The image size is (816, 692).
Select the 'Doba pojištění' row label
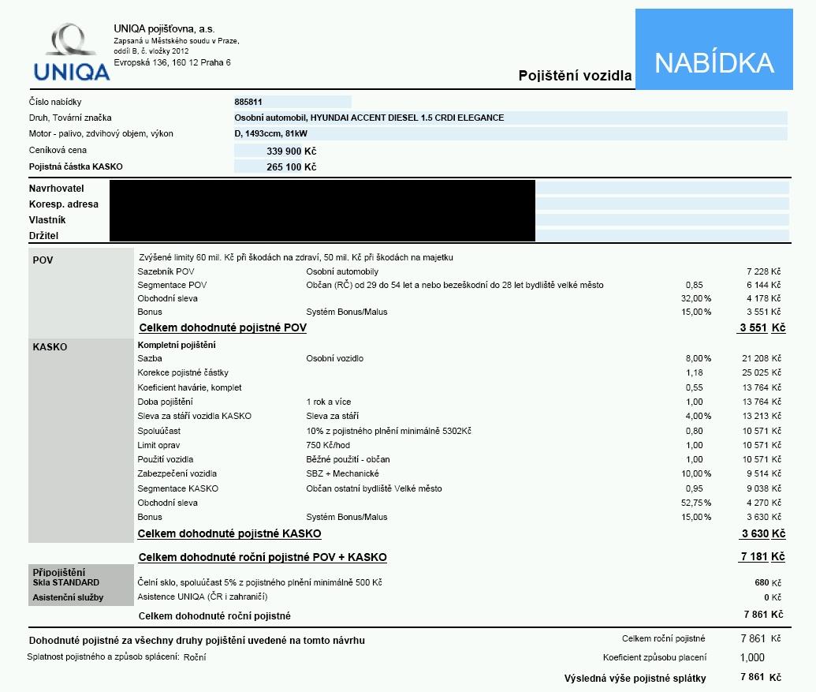pyautogui.click(x=165, y=402)
